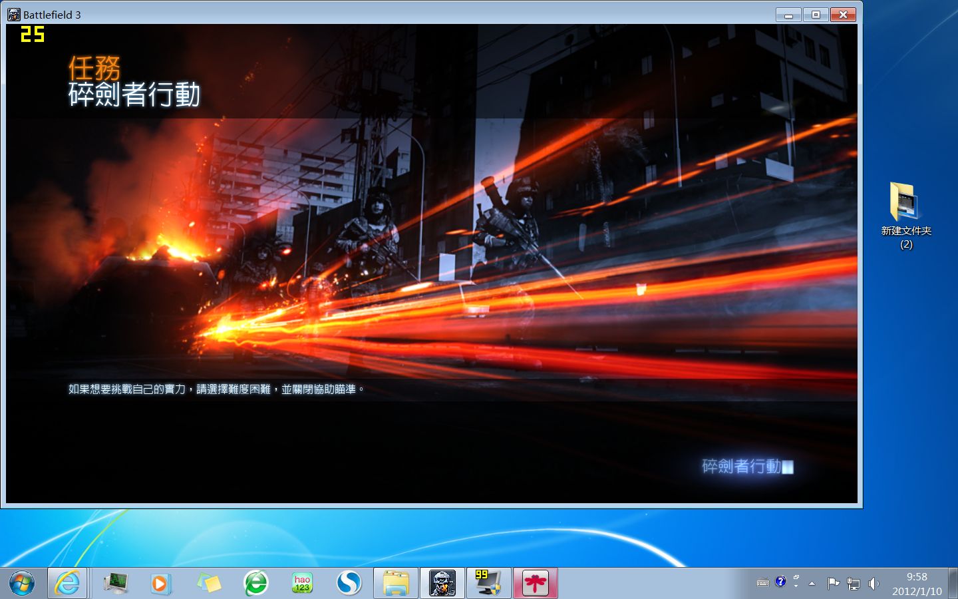
Task: Show hidden system tray icons arrow
Action: (812, 584)
